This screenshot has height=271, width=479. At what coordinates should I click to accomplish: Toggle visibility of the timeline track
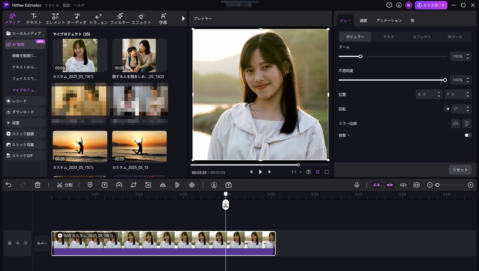17,243
